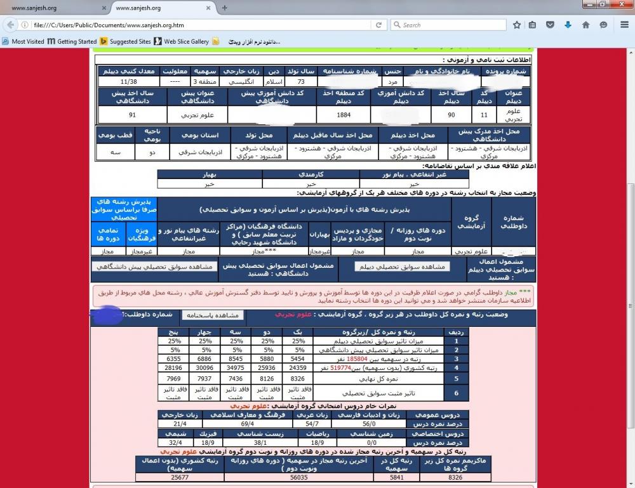
Task: Go to the Firefox Home page icon
Action: (585, 25)
